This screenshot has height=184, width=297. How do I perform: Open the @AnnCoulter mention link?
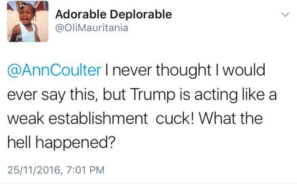pos(54,70)
